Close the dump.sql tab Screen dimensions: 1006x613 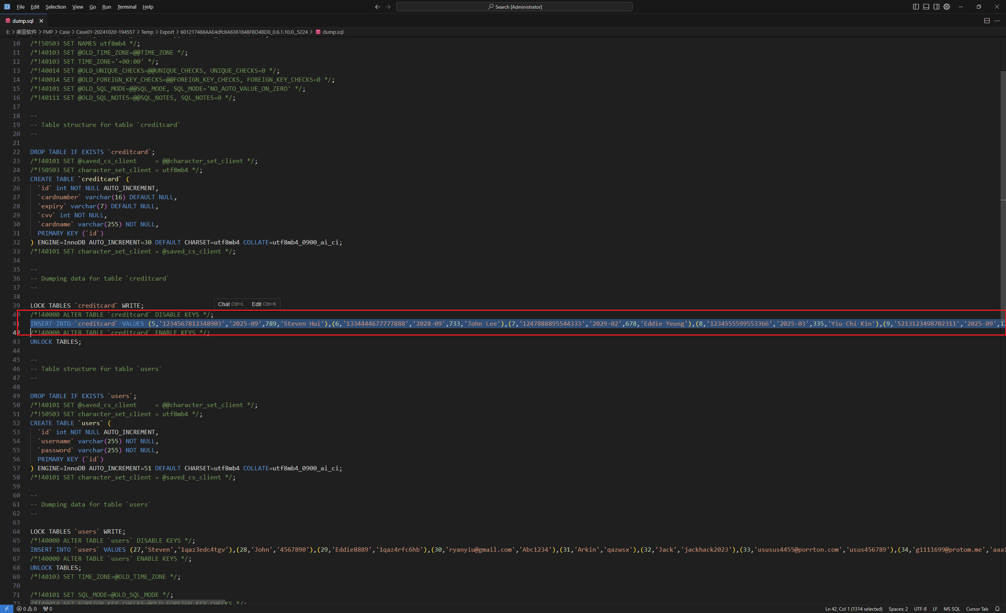click(41, 21)
